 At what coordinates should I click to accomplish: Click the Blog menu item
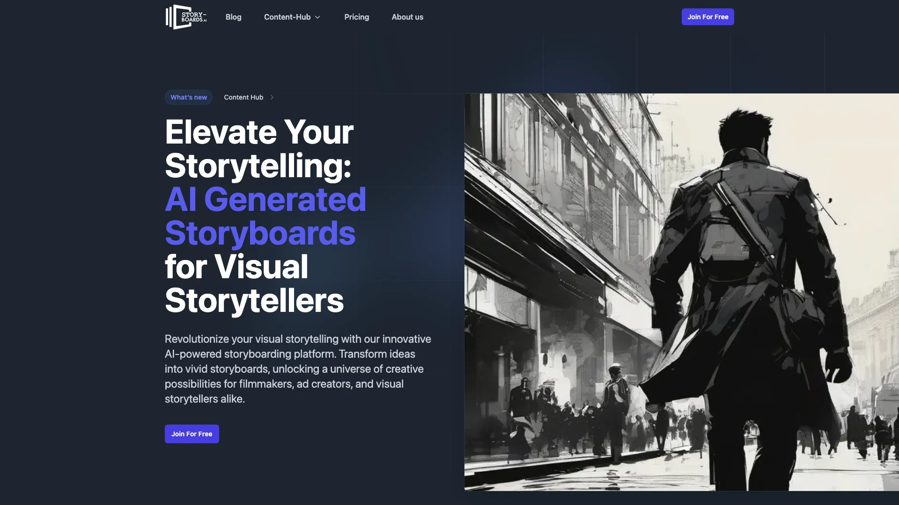(x=233, y=17)
